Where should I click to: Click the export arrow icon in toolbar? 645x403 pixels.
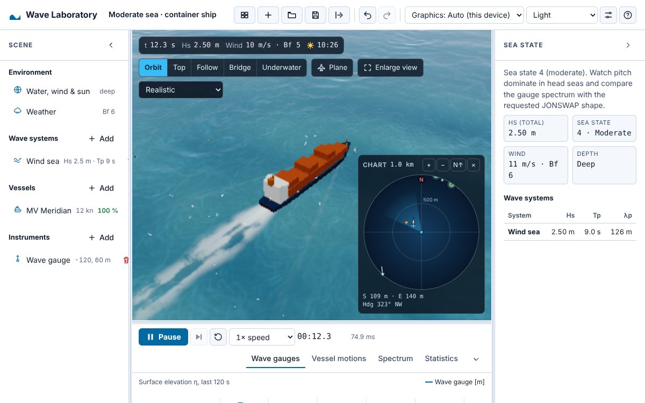coord(339,15)
